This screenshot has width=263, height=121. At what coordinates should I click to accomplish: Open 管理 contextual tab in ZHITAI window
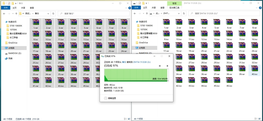click(175, 3)
